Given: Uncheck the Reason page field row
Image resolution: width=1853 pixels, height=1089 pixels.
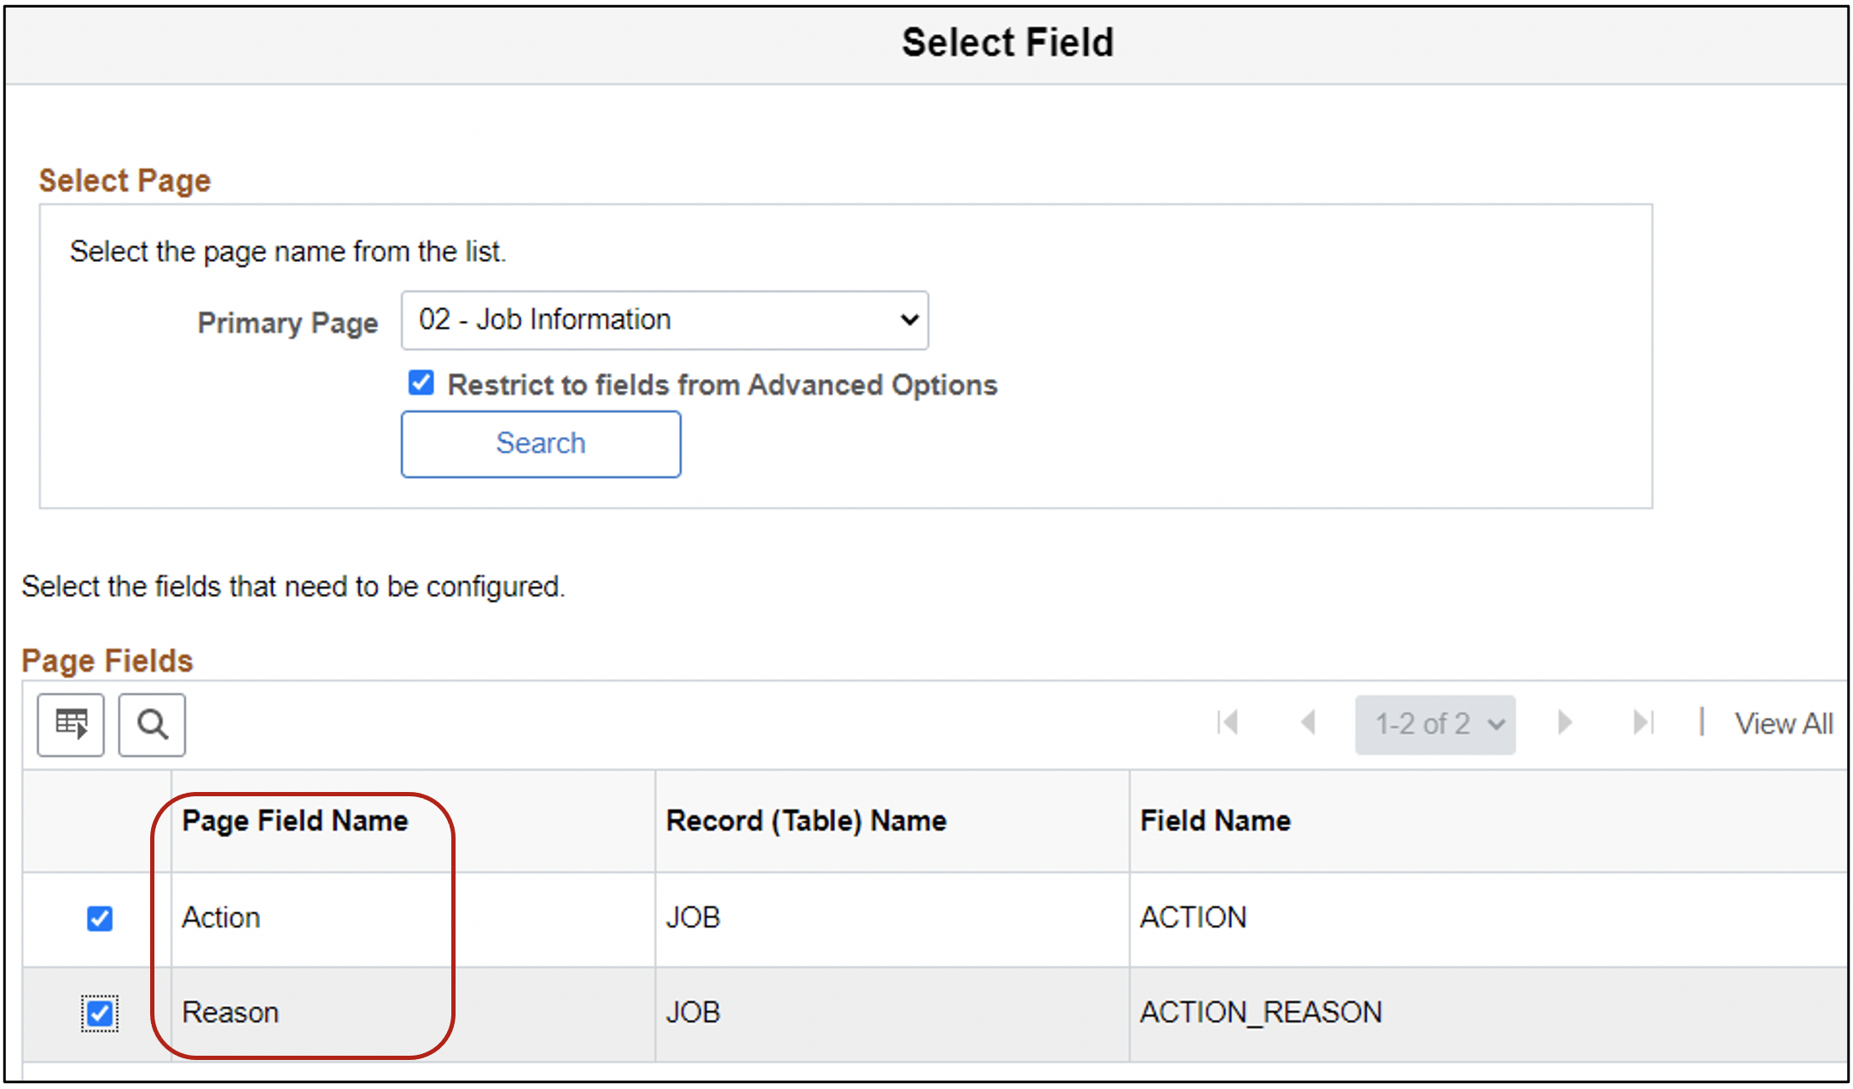Looking at the screenshot, I should click(100, 1013).
